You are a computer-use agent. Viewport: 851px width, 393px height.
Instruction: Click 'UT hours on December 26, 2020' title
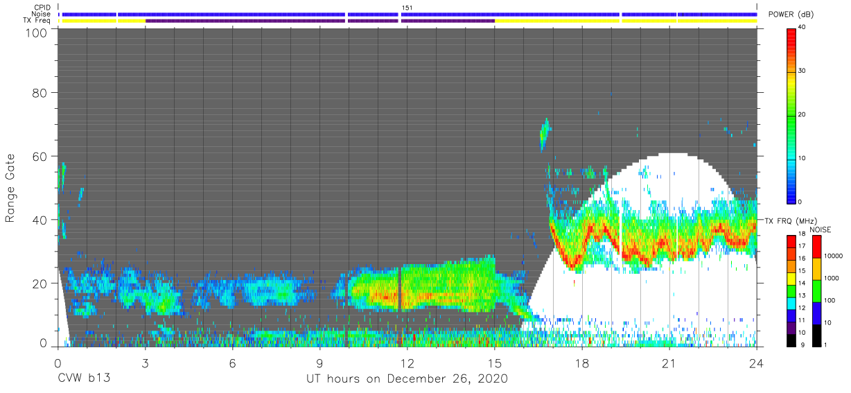pos(407,379)
